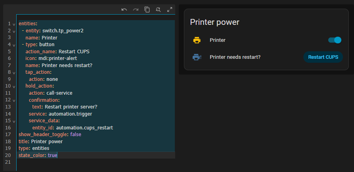Viewport: 354px width, 172px height.
Task: Click the show_header_toggle false value
Action: [x=76, y=135]
